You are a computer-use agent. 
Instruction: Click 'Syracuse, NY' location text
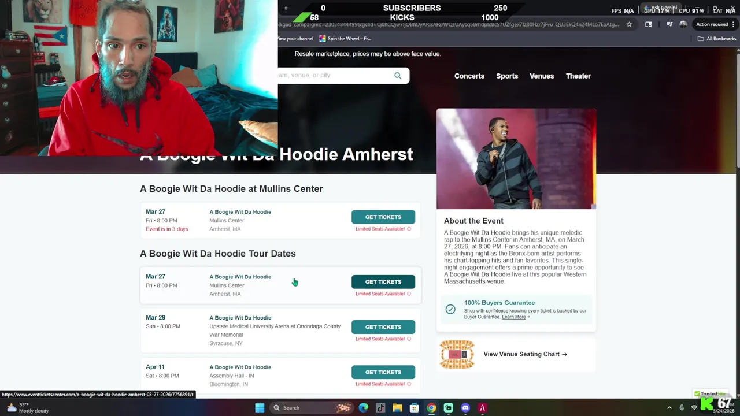point(225,343)
